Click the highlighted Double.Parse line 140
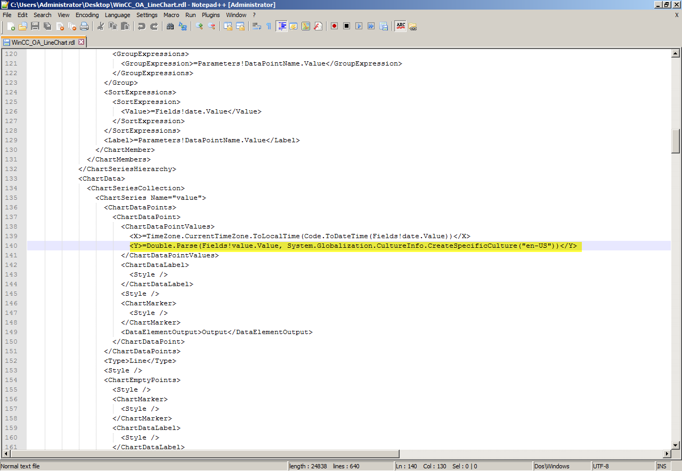This screenshot has width=682, height=471. 353,246
